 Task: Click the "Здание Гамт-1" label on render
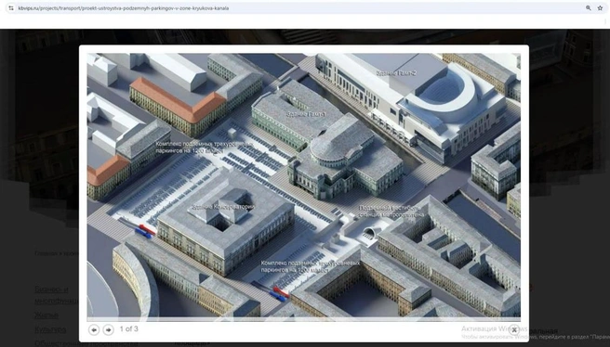306,114
